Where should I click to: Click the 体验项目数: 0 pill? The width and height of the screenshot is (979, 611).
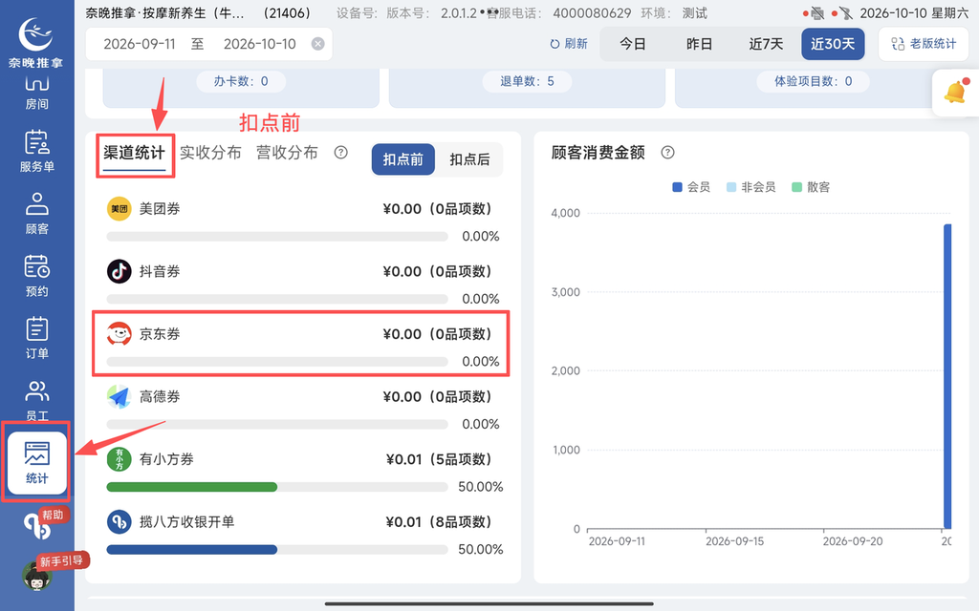point(813,81)
